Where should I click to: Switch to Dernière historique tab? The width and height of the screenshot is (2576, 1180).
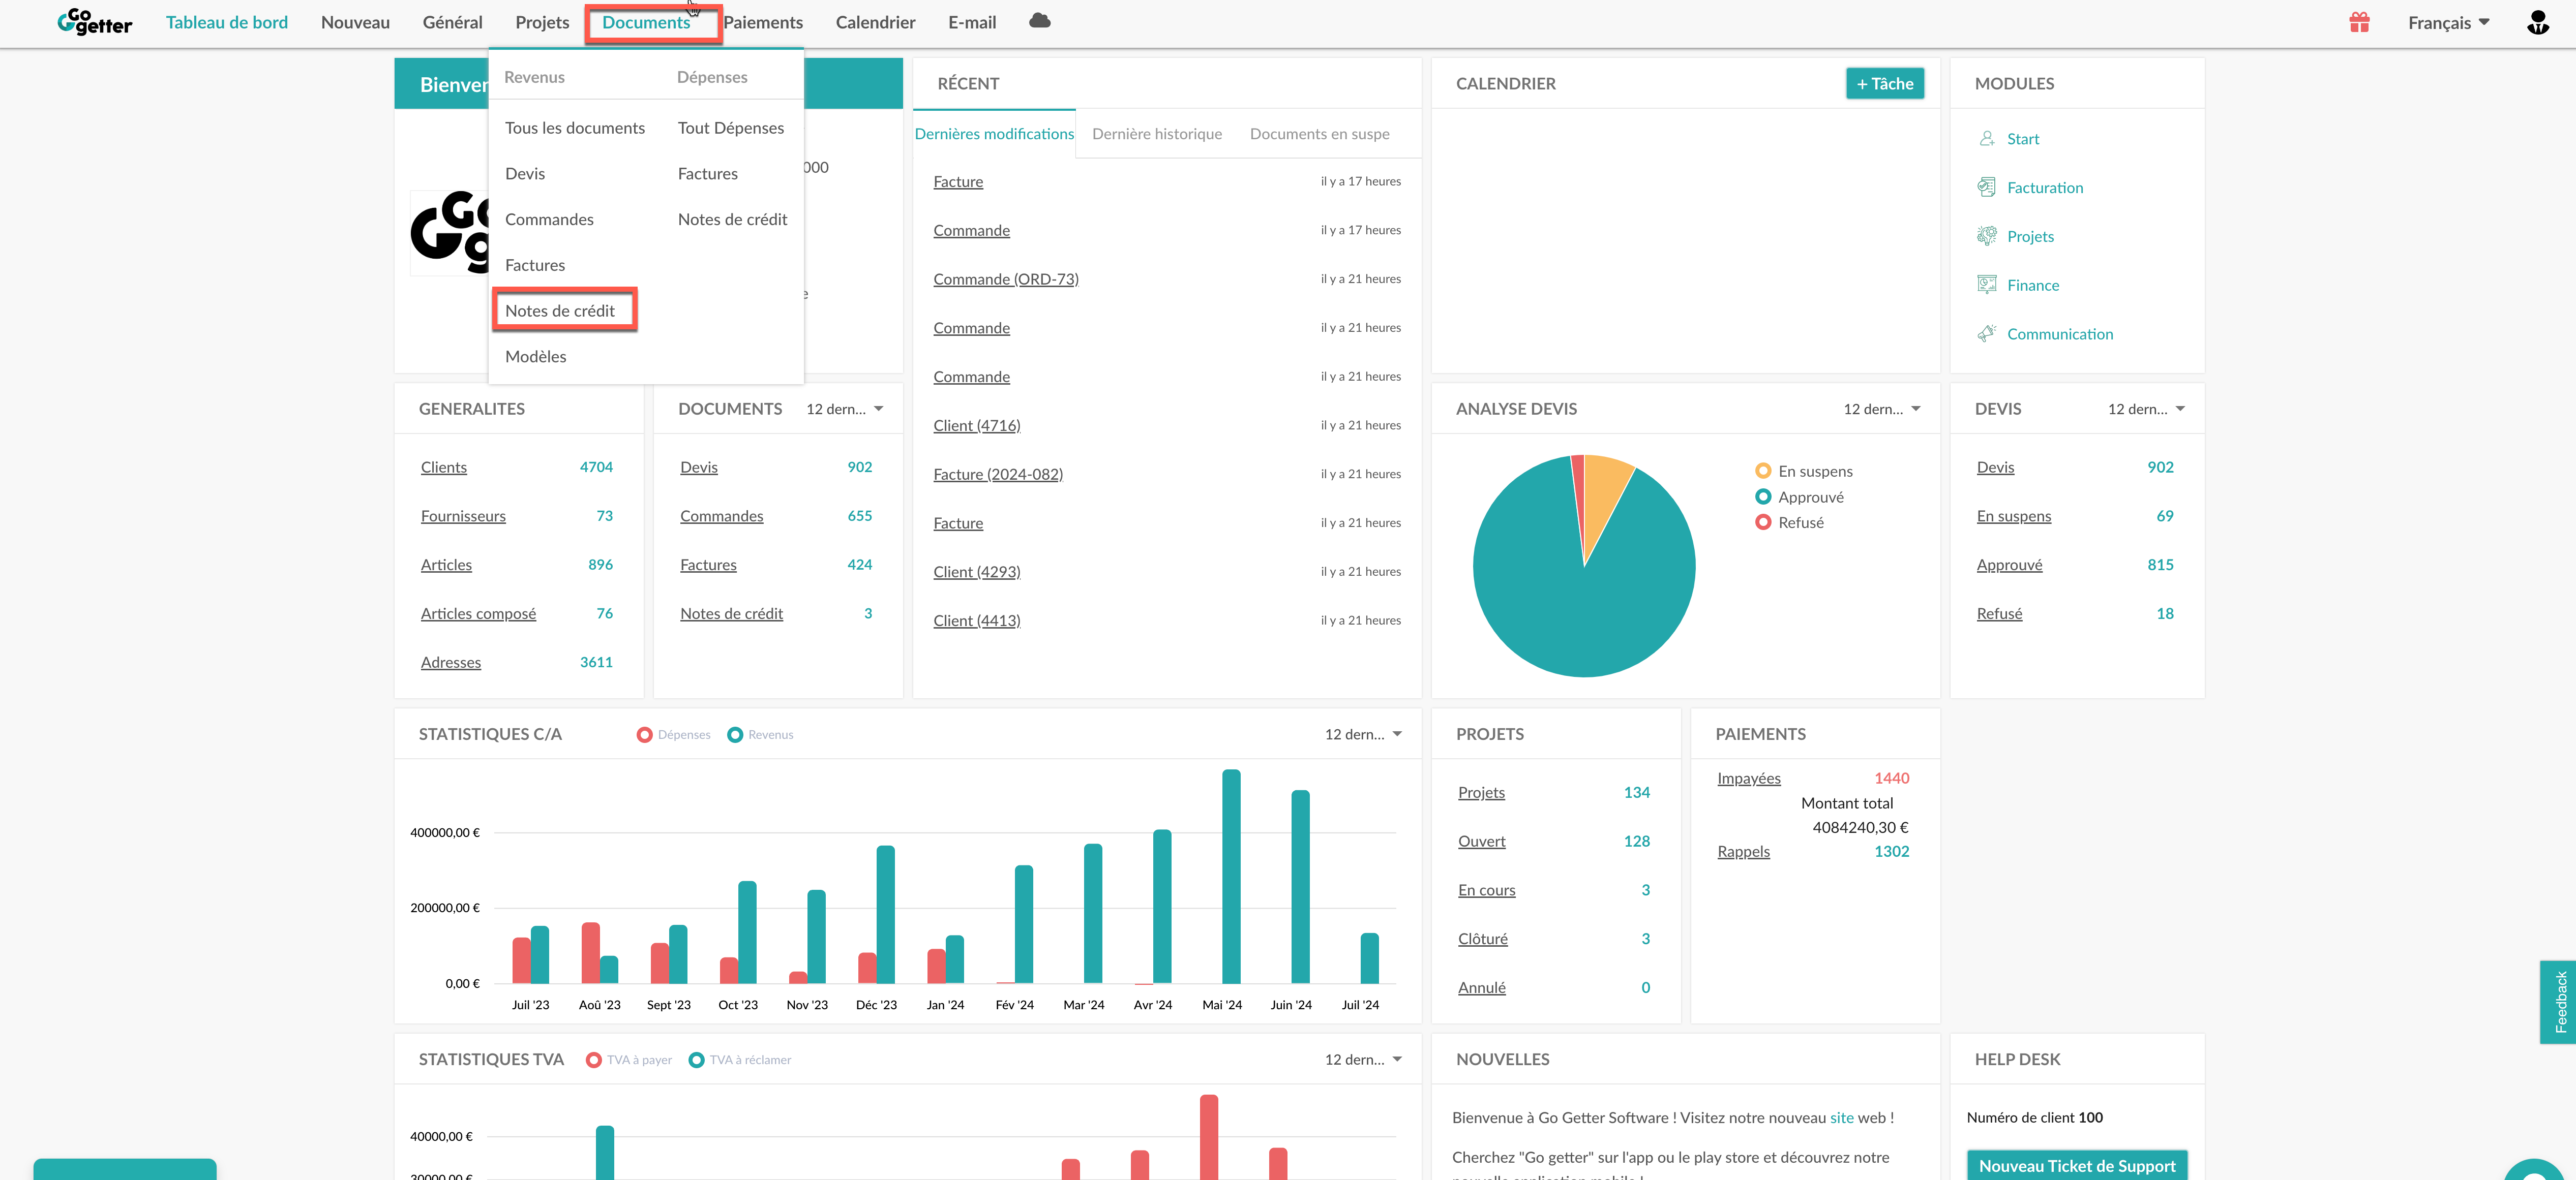click(1157, 135)
